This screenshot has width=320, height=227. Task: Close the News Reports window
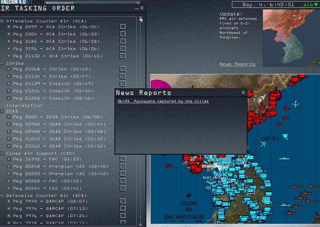click(243, 93)
